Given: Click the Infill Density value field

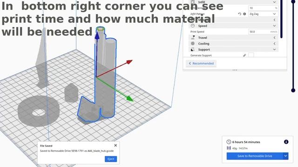Looking at the screenshot, I should click(263, 8).
